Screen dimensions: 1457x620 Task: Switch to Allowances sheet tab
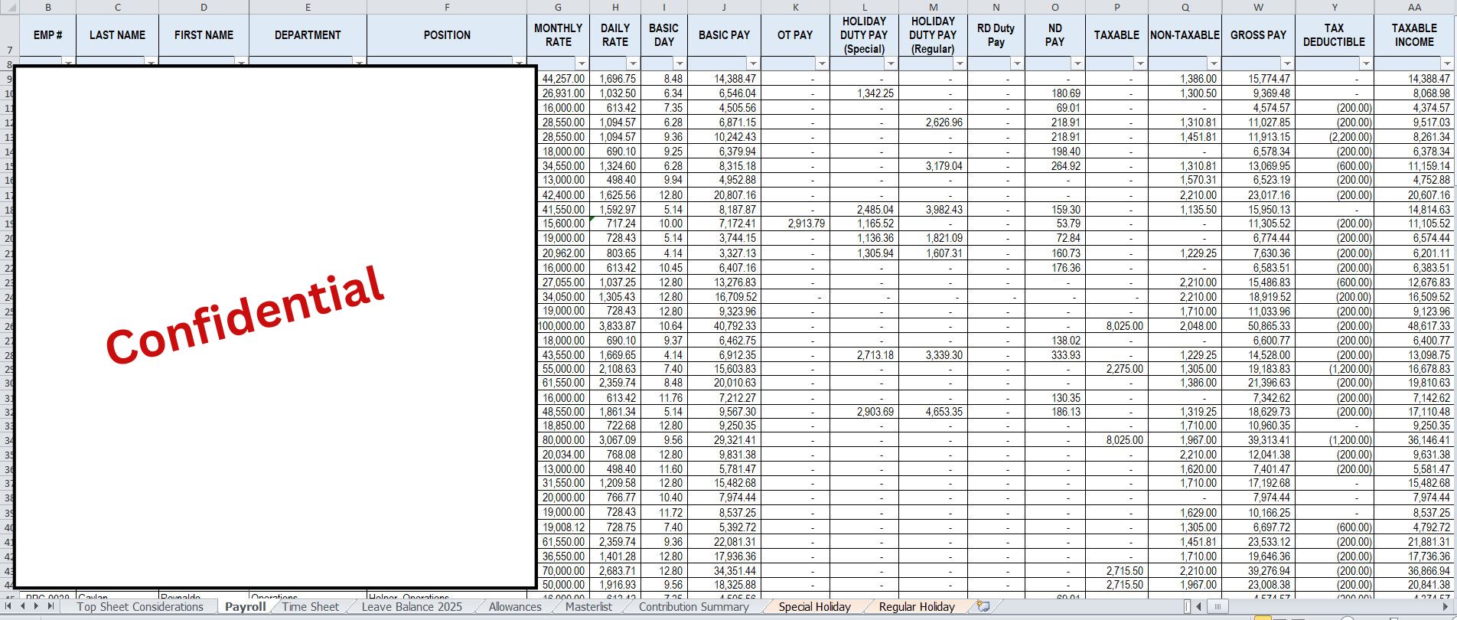pyautogui.click(x=515, y=606)
